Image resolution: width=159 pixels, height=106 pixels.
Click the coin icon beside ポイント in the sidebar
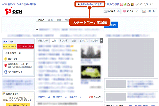click(6, 59)
